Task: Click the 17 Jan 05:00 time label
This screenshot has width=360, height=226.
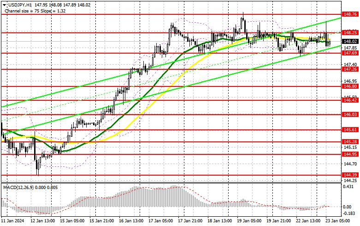Action: (160, 221)
